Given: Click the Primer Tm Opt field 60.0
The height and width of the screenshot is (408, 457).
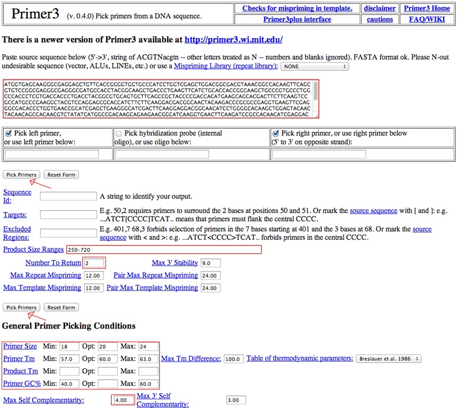Looking at the screenshot, I should pyautogui.click(x=108, y=359).
